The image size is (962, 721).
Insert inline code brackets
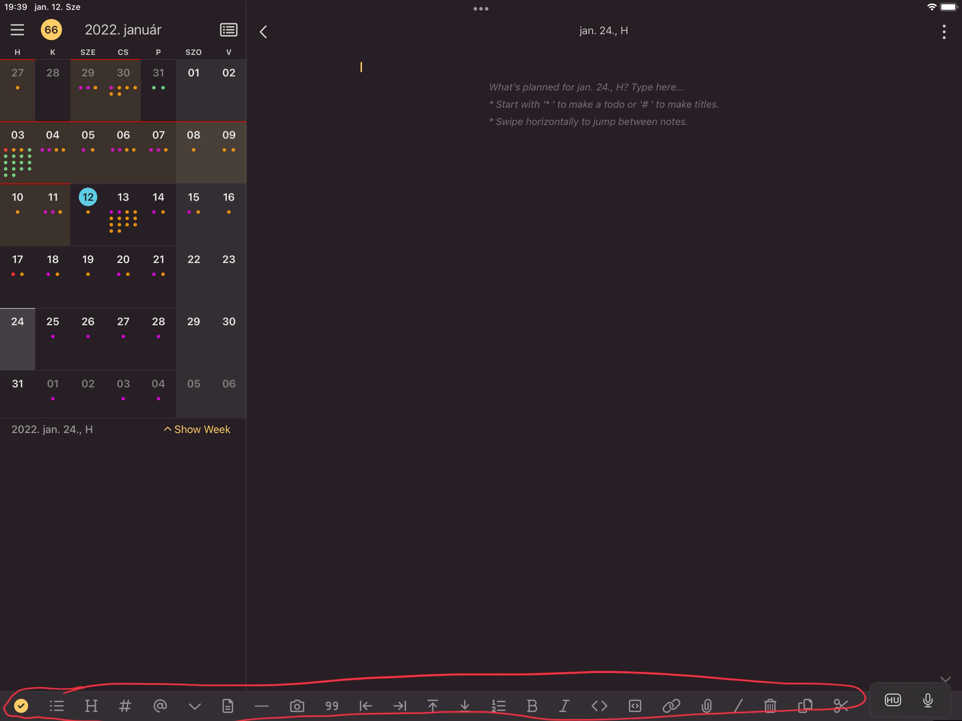click(599, 706)
